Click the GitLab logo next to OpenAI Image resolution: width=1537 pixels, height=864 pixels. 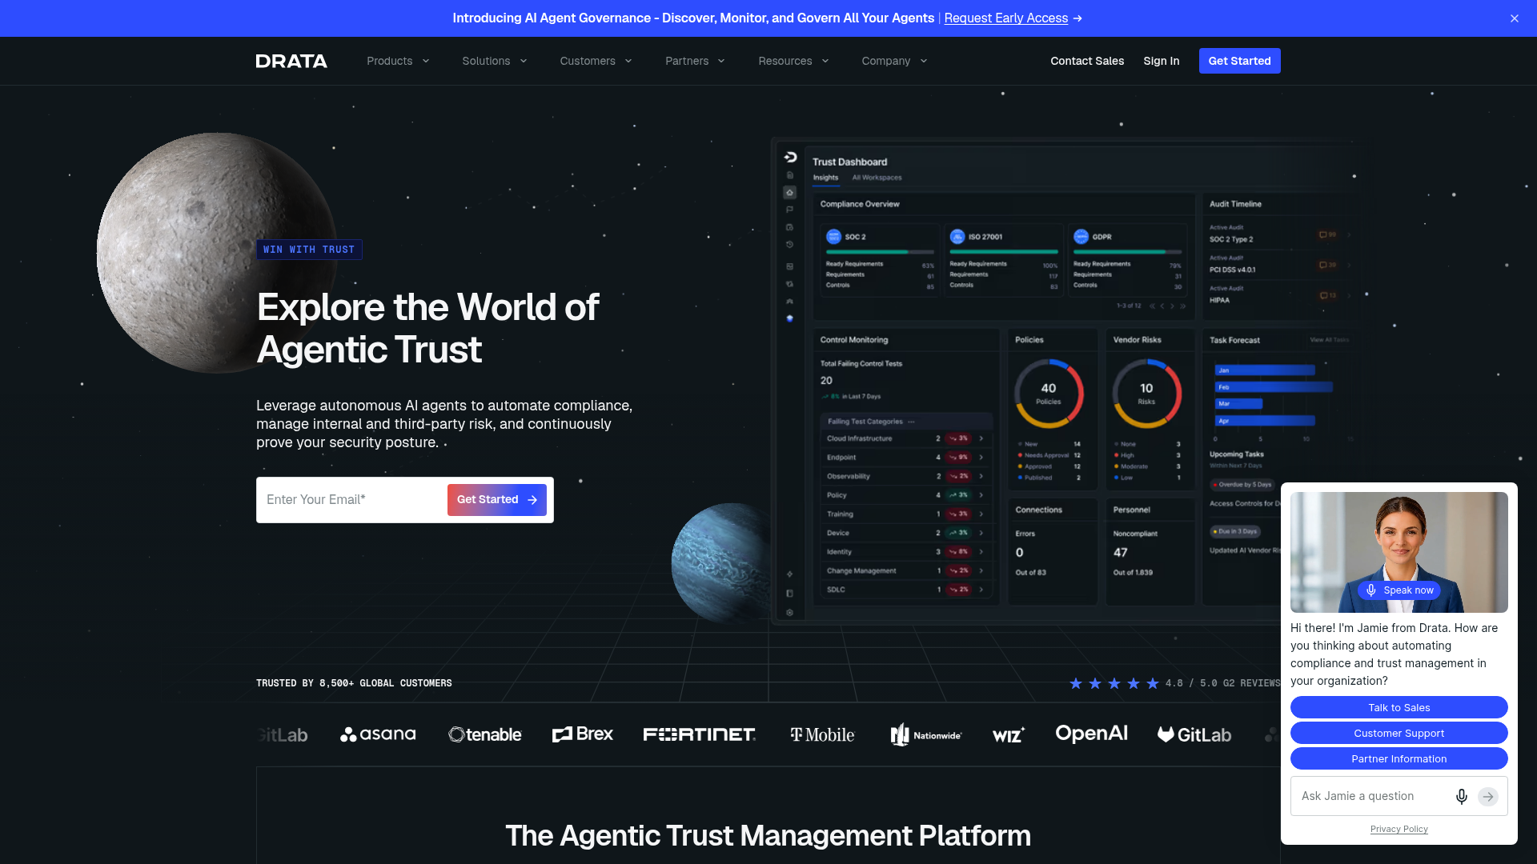coord(1194,734)
